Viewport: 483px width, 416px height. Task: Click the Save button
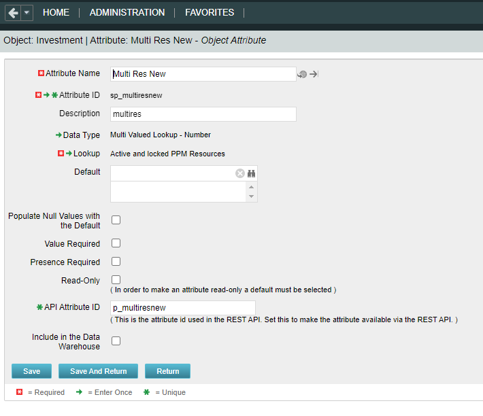click(x=32, y=371)
